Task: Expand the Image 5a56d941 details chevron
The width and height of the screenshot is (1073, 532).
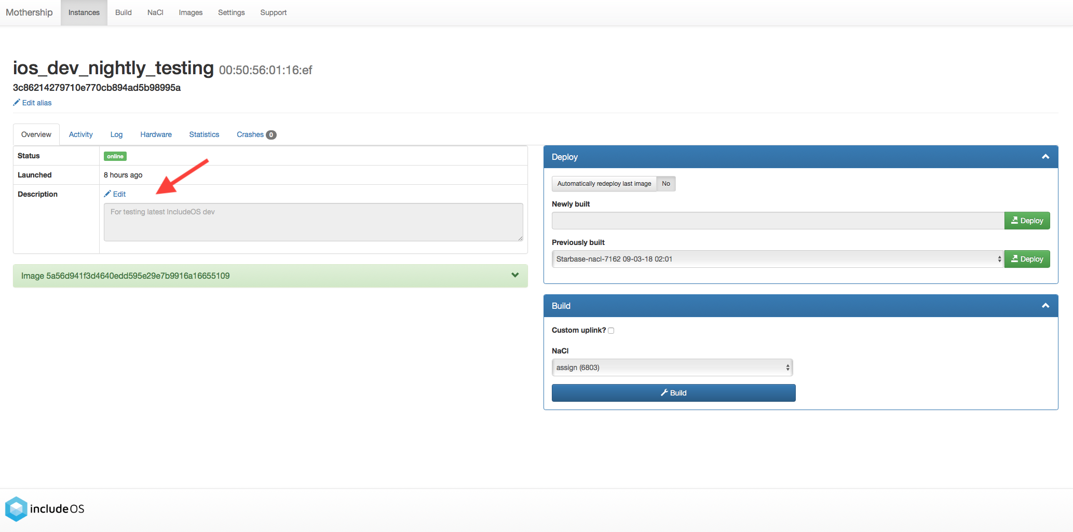Action: click(515, 275)
